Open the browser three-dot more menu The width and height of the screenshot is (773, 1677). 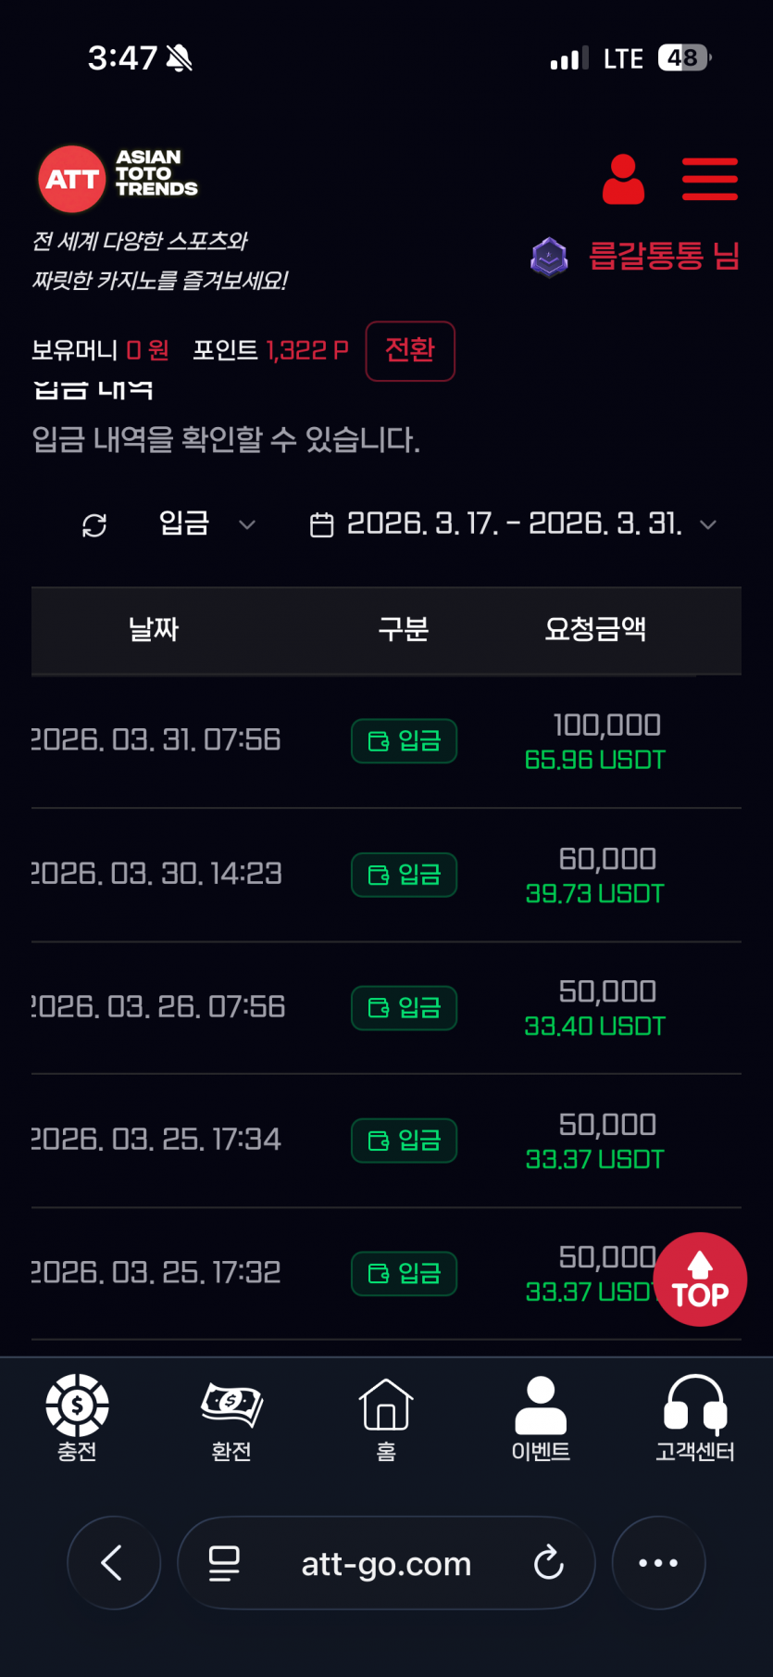click(x=658, y=1563)
